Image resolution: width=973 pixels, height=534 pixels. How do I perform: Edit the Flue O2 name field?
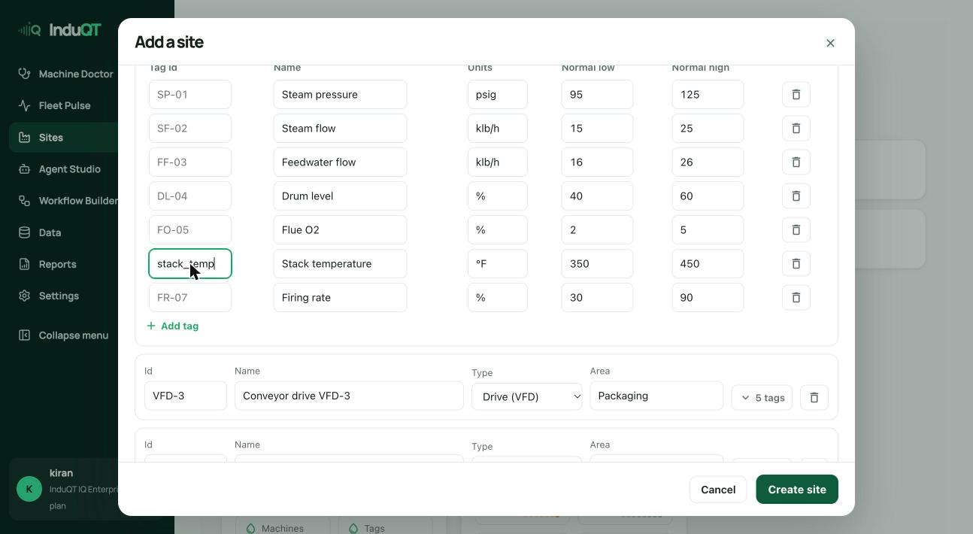[340, 230]
